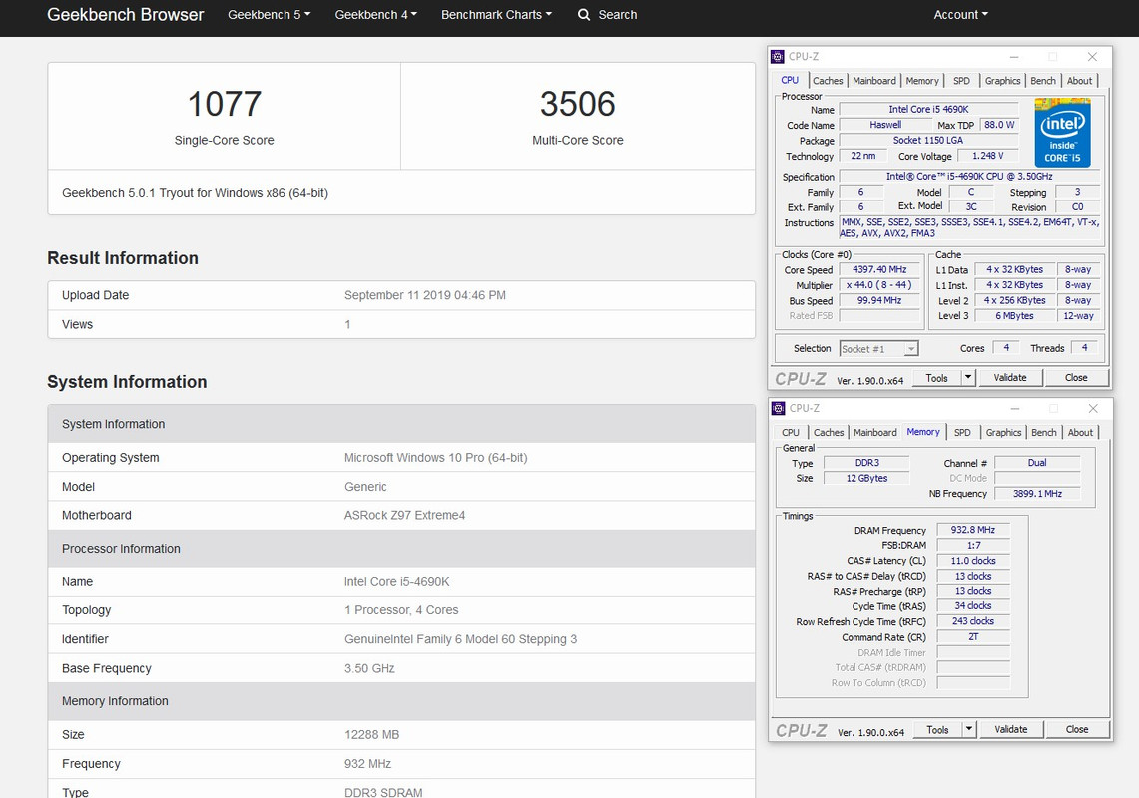Click Close button in bottom CPU-Z window

[1076, 730]
